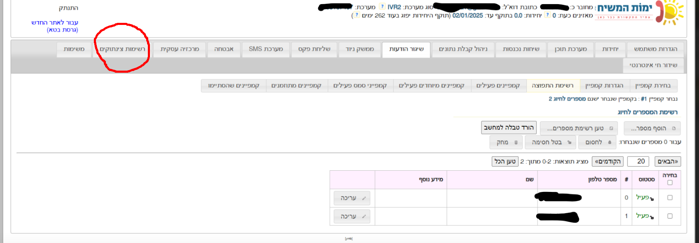This screenshot has height=243, width=699.
Task: Click the רשימת המספרים לחיוג heading
Action: (x=647, y=112)
